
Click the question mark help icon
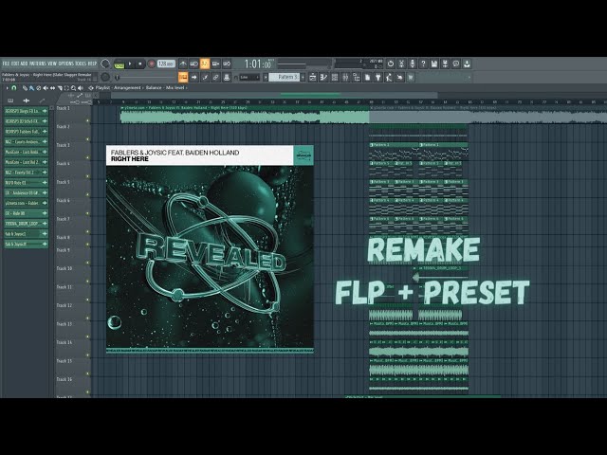click(x=424, y=64)
